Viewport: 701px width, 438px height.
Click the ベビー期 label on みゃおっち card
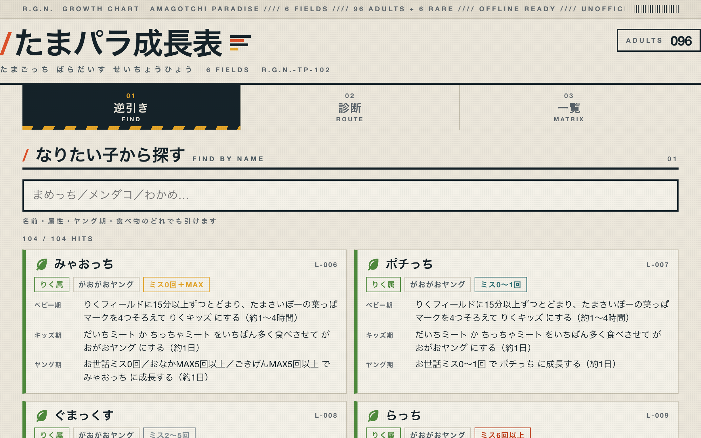(48, 305)
